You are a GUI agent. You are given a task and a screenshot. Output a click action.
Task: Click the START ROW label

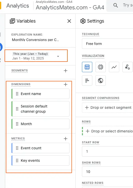[x=90, y=142]
